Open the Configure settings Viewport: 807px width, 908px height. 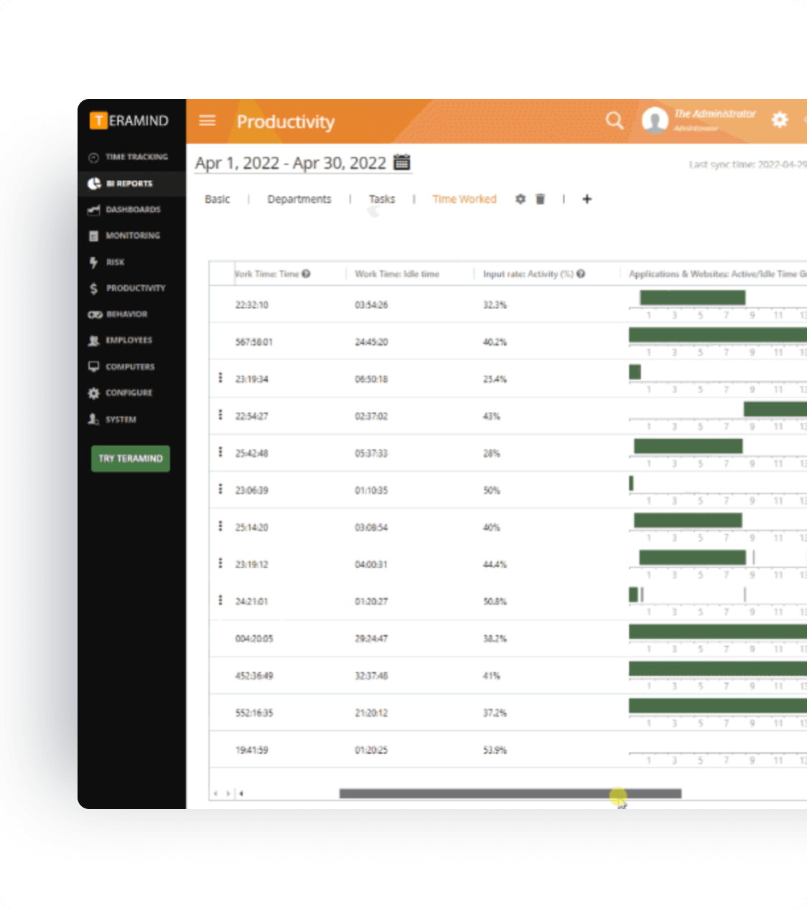pyautogui.click(x=129, y=393)
